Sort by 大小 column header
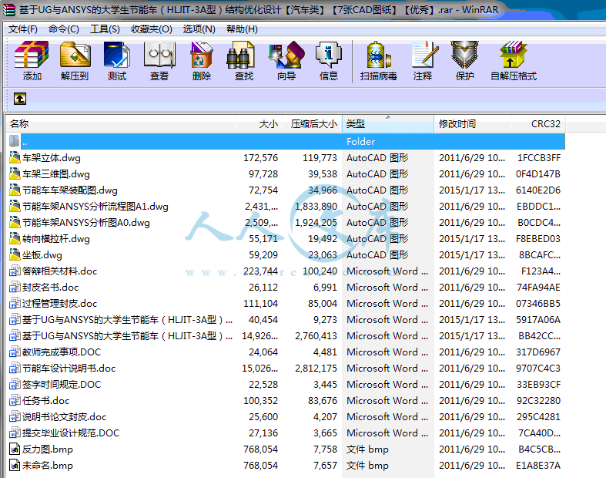 pos(259,124)
